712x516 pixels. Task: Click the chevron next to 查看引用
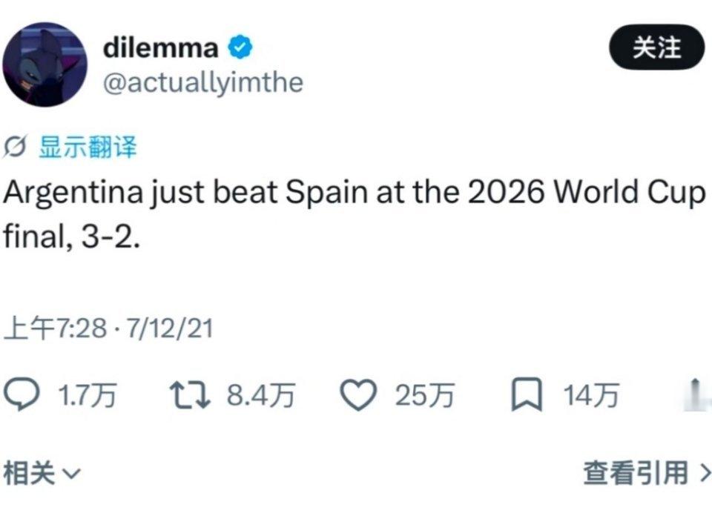click(705, 473)
